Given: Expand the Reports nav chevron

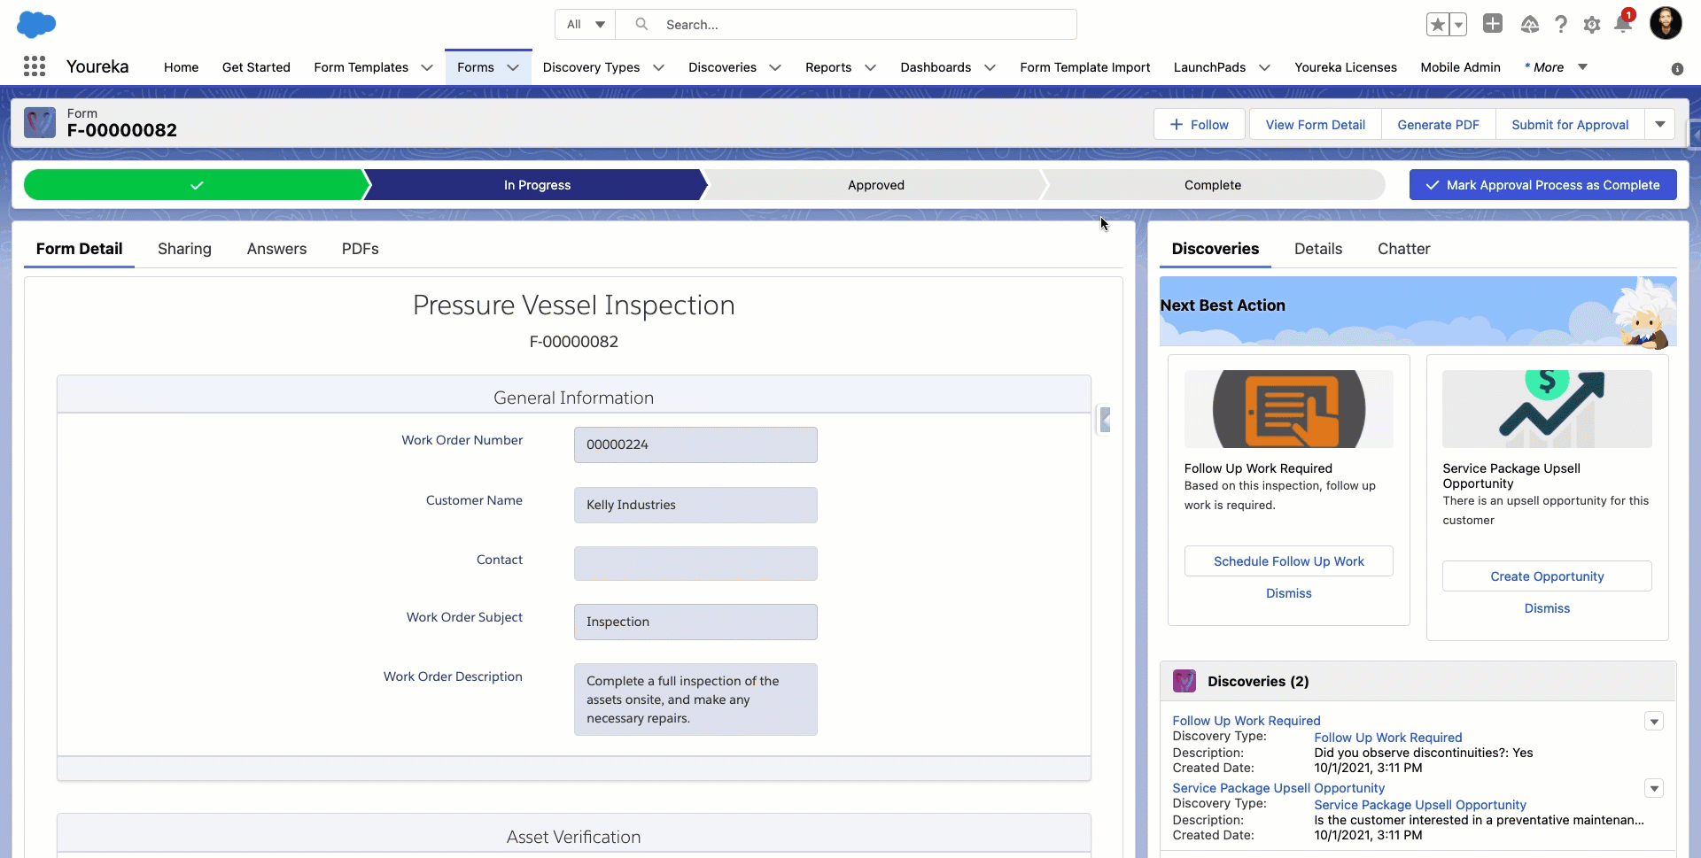Looking at the screenshot, I should (870, 67).
